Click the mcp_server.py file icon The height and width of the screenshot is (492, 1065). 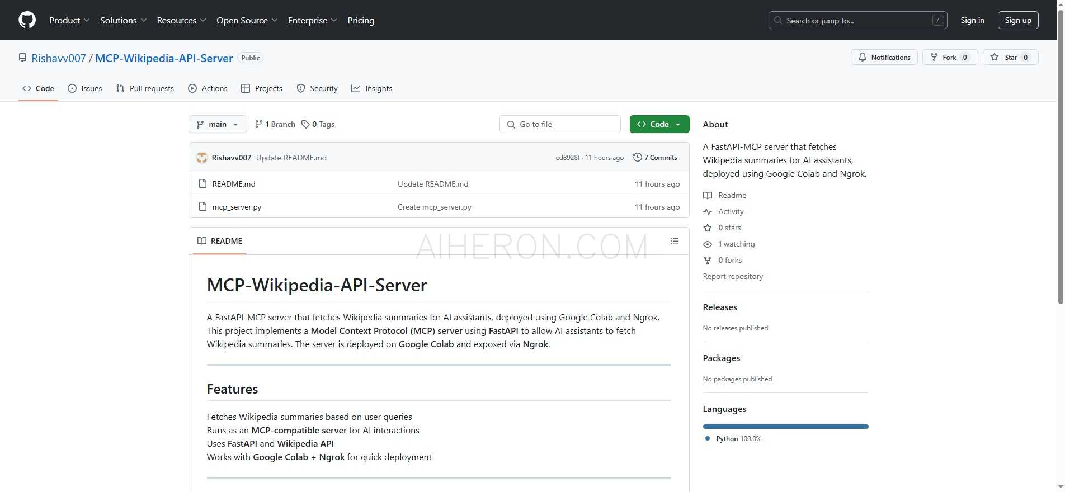[203, 206]
